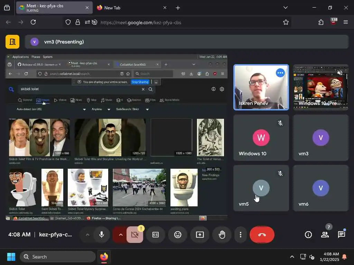Viewport: 354px width, 265px height.
Task: Open Auto-detect language dropdown
Action: [x=51, y=109]
